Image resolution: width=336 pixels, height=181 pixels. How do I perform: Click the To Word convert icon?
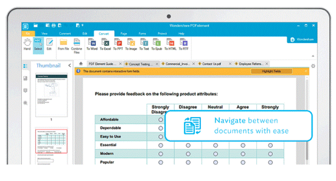pyautogui.click(x=92, y=45)
